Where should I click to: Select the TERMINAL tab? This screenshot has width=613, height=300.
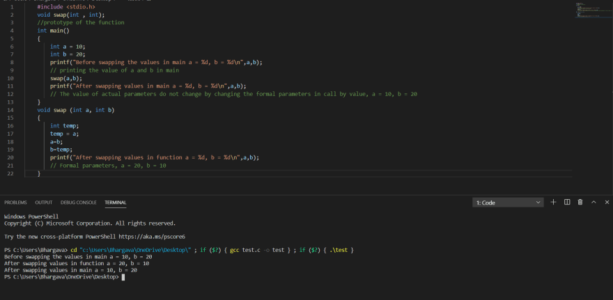(116, 203)
